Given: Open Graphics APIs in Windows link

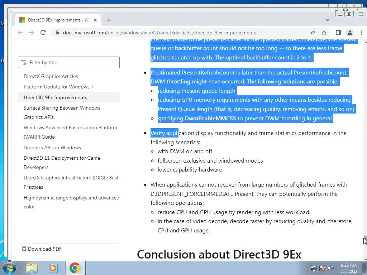Looking at the screenshot, I should [x=52, y=148].
